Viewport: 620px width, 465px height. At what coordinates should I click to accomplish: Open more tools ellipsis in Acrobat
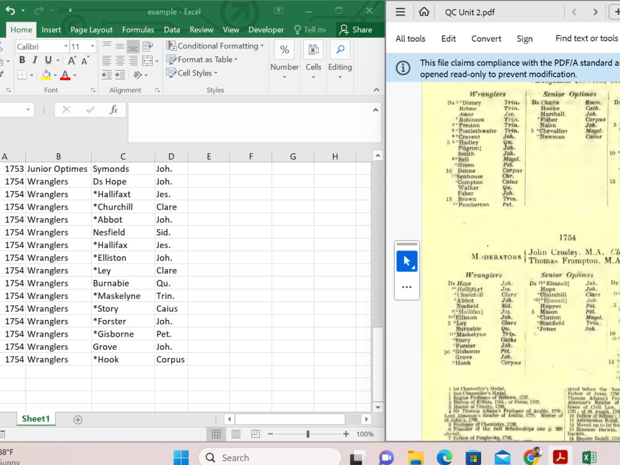[407, 287]
